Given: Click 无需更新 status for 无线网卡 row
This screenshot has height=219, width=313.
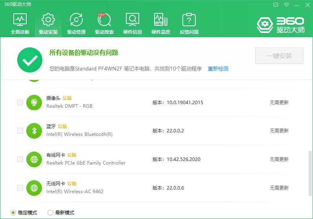Looking at the screenshot, I should tap(279, 188).
